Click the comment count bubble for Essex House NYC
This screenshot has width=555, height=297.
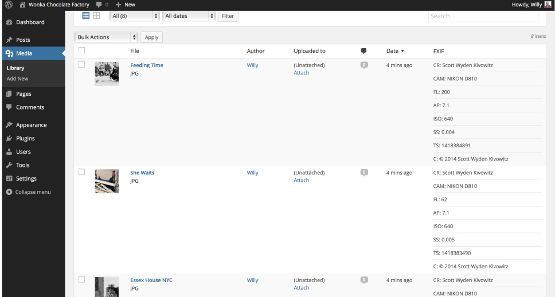point(364,280)
